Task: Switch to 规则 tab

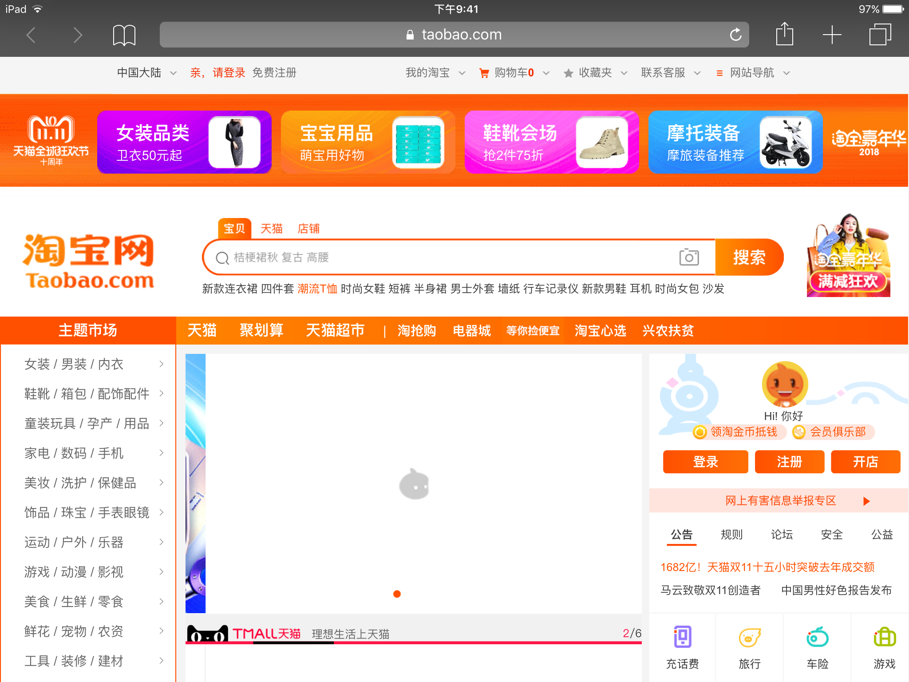Action: 731,535
